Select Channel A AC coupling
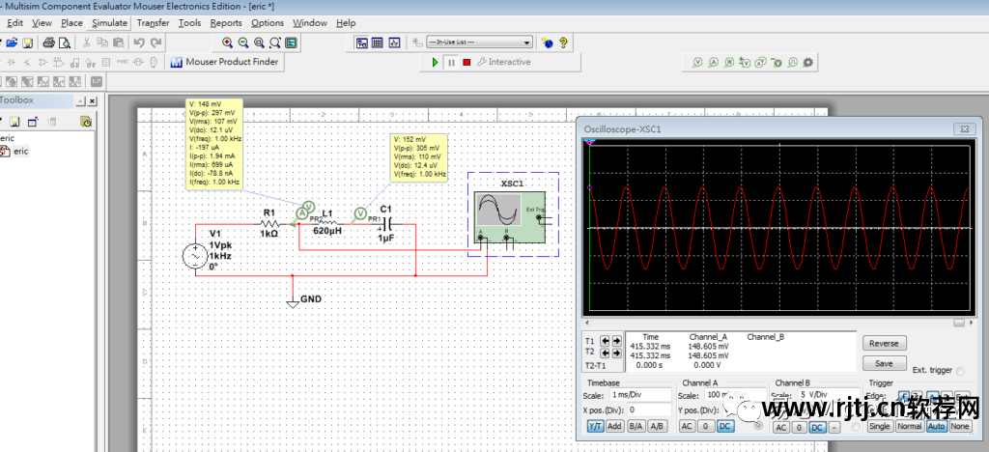989x452 pixels. coord(687,426)
